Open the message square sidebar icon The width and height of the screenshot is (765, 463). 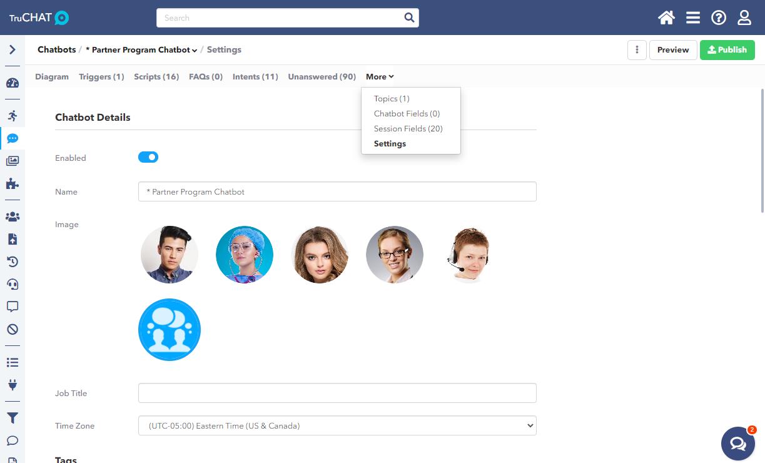coord(13,307)
